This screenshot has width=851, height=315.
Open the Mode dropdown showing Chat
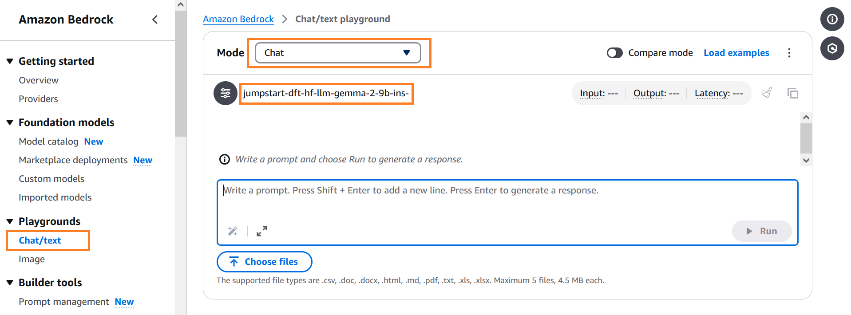pos(338,53)
